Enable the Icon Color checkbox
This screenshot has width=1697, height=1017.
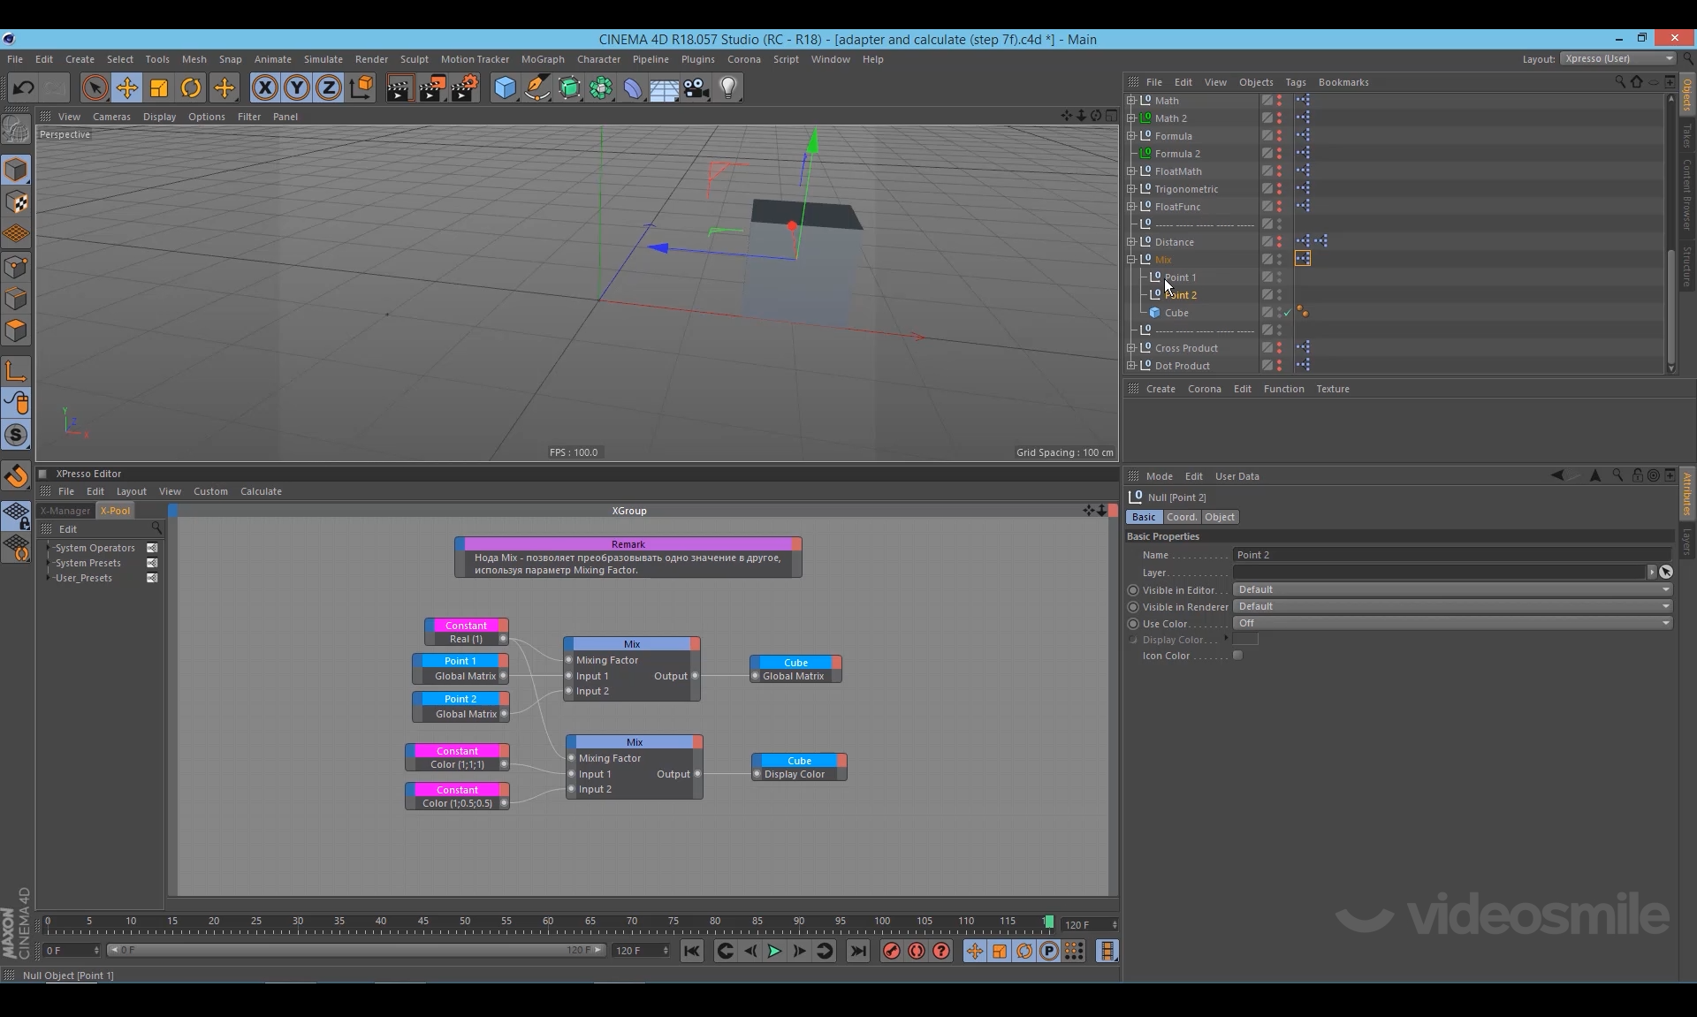[1237, 656]
